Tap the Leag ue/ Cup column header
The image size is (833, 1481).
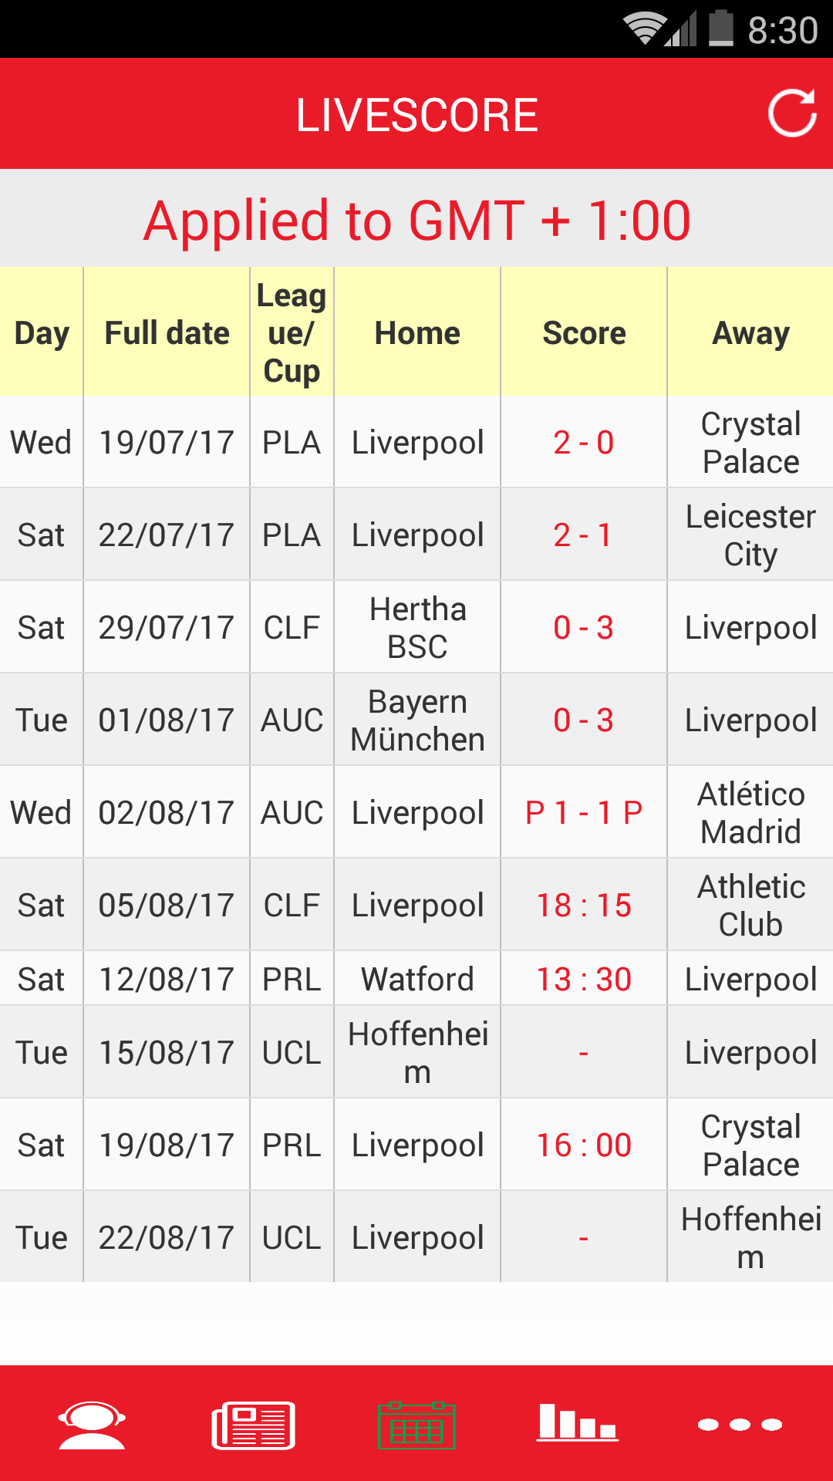coord(292,333)
